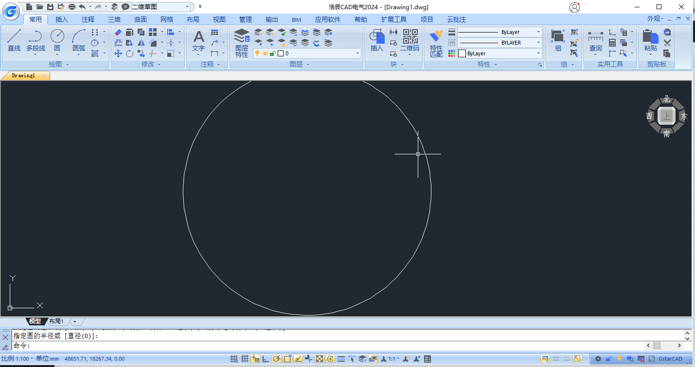
Task: Expand the 修改 panel
Action: [151, 64]
